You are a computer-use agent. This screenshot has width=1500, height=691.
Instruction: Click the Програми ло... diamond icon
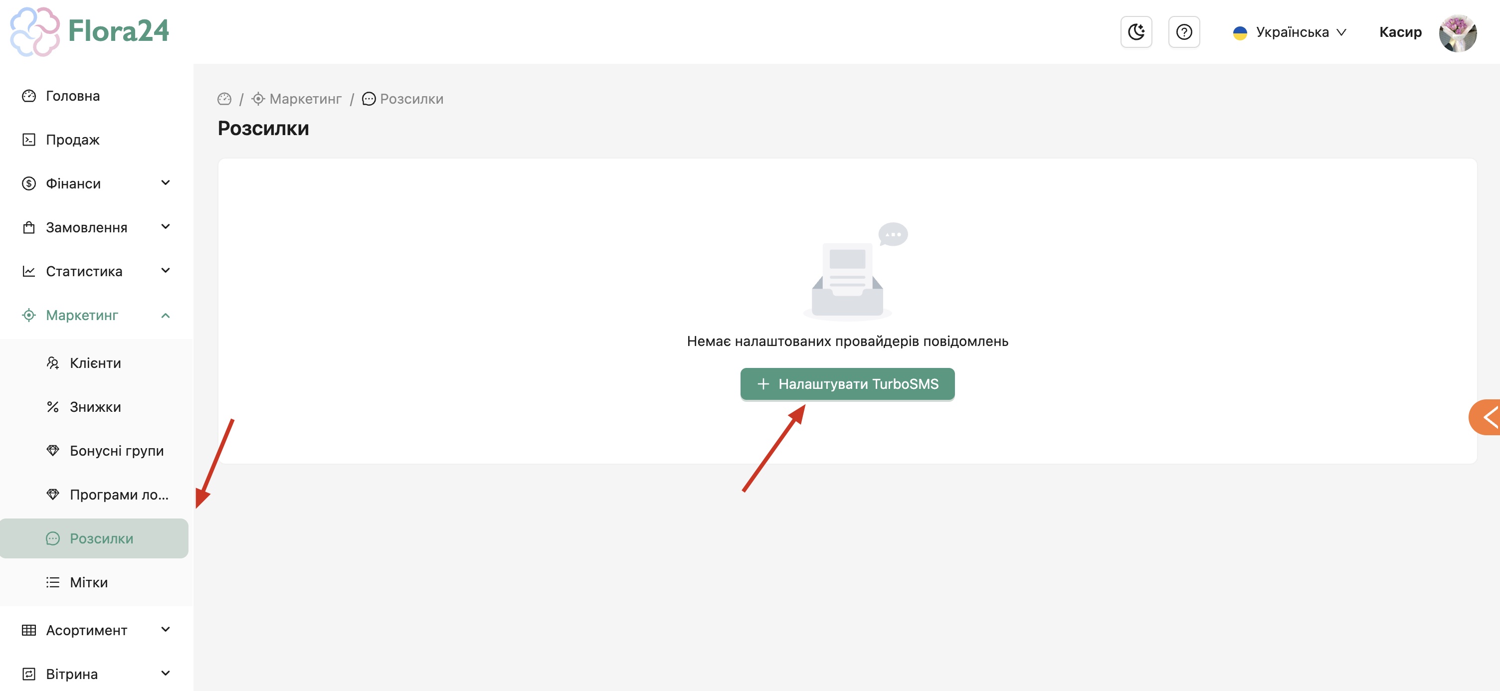click(x=52, y=495)
